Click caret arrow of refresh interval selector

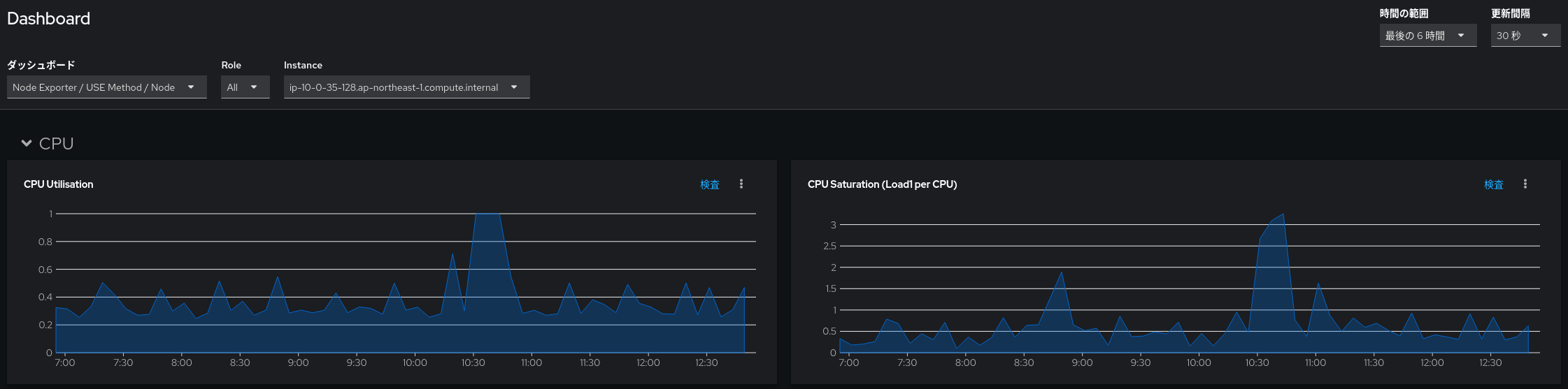1545,36
